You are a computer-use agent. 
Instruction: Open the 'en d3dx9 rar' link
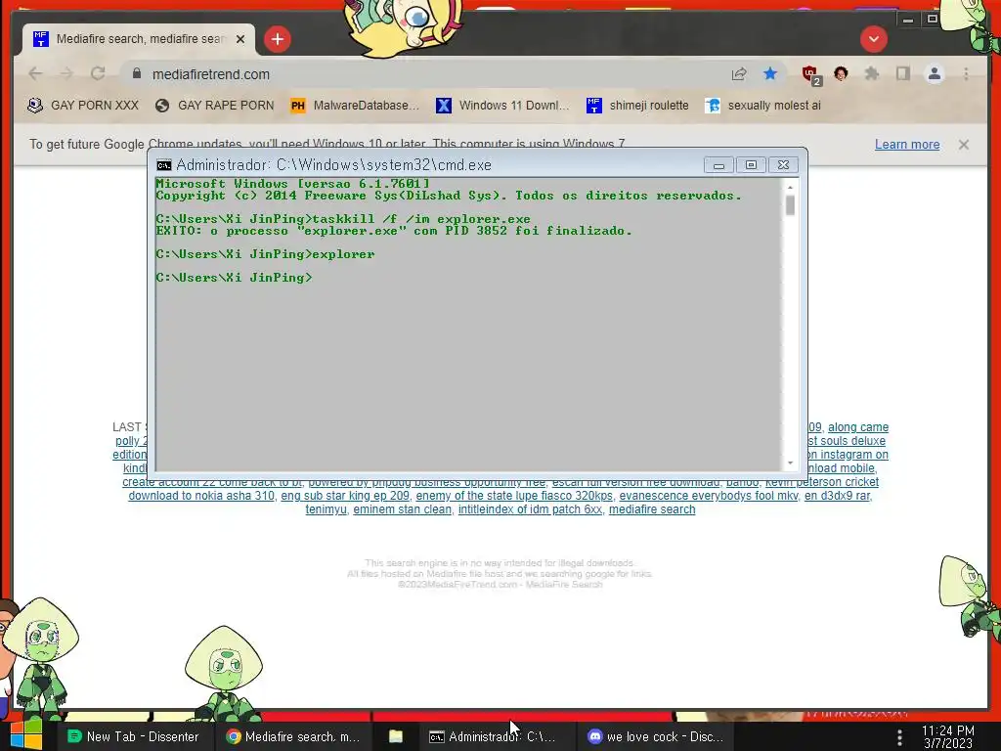(837, 496)
